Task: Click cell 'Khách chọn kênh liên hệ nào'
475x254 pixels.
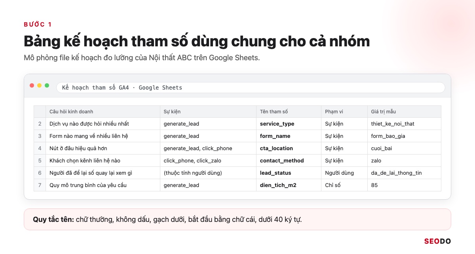Action: 103,160
